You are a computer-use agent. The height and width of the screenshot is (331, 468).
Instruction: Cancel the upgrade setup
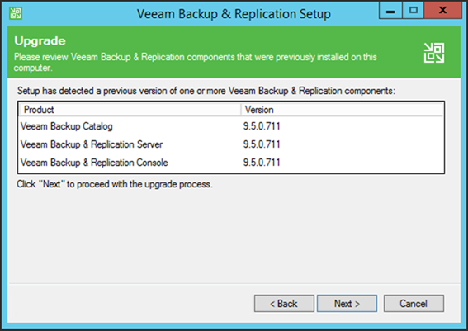(x=414, y=304)
